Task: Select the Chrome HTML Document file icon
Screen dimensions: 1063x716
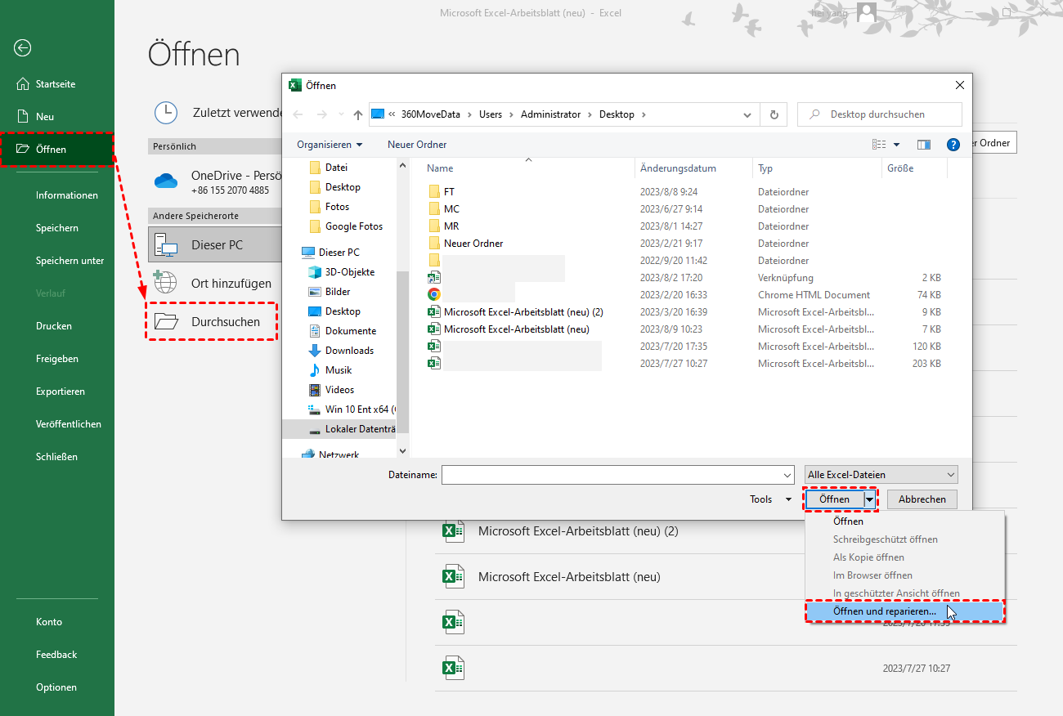Action: (434, 295)
